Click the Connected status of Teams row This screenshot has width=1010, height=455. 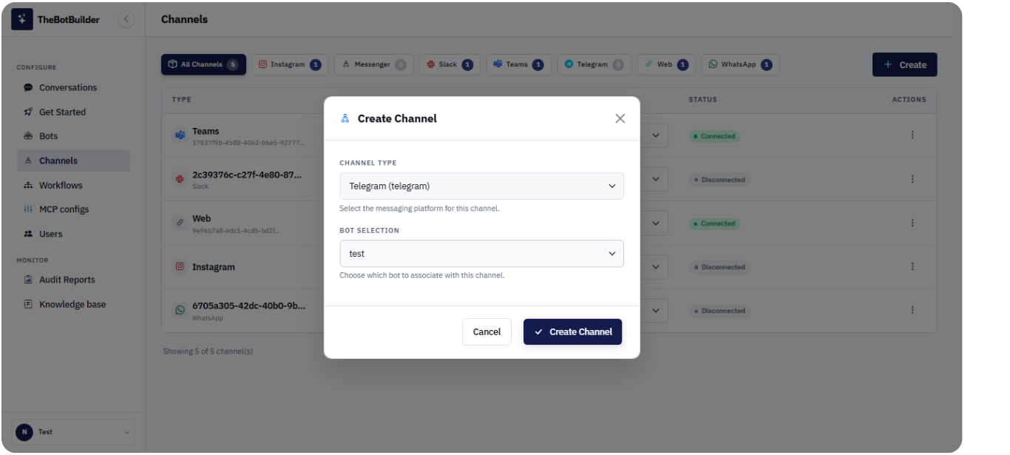coord(714,136)
